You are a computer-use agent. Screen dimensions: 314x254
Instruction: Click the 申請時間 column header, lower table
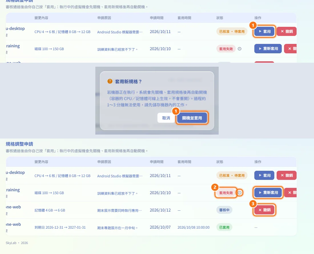157,162
